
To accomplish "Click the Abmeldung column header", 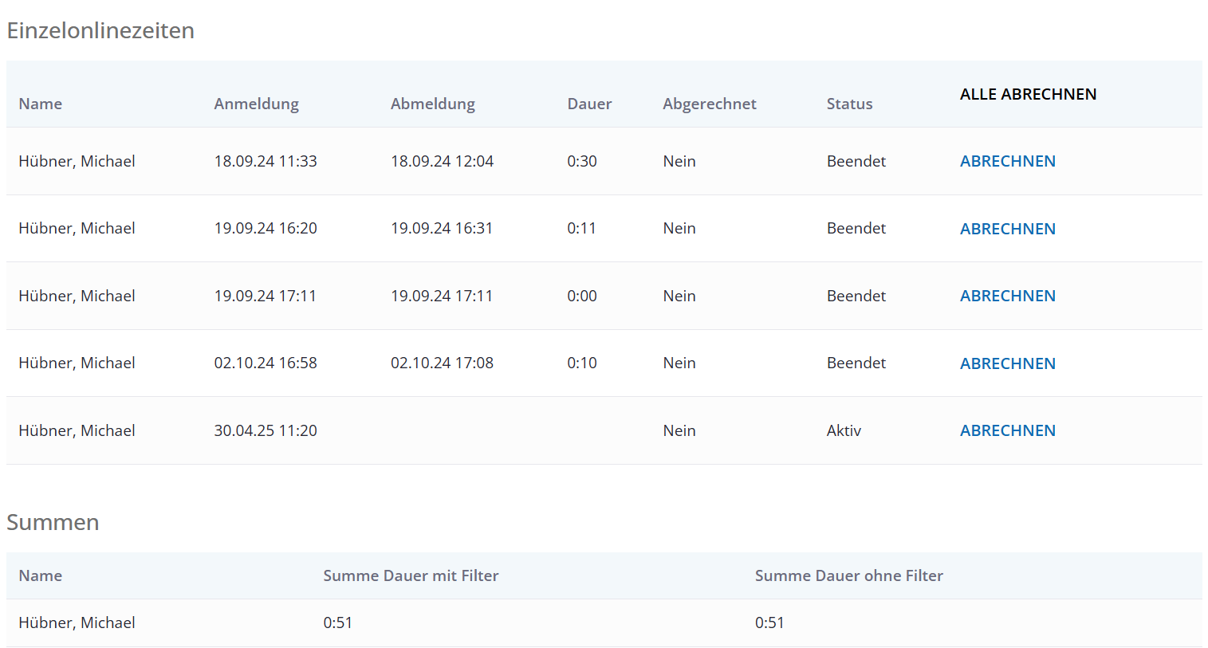I will click(x=433, y=104).
